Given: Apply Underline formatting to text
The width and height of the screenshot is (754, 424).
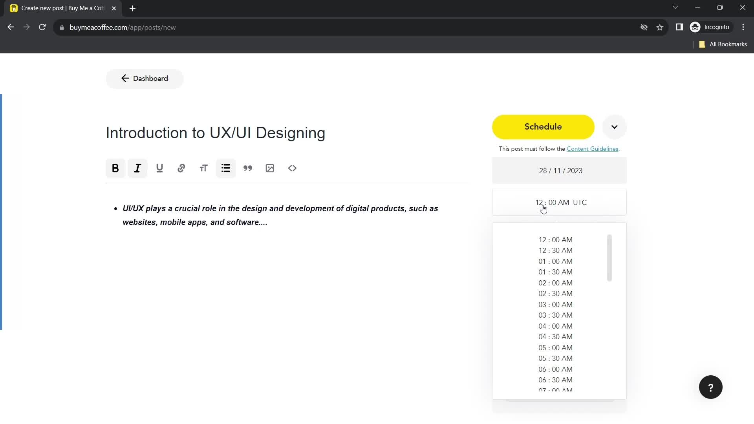Looking at the screenshot, I should (x=159, y=168).
